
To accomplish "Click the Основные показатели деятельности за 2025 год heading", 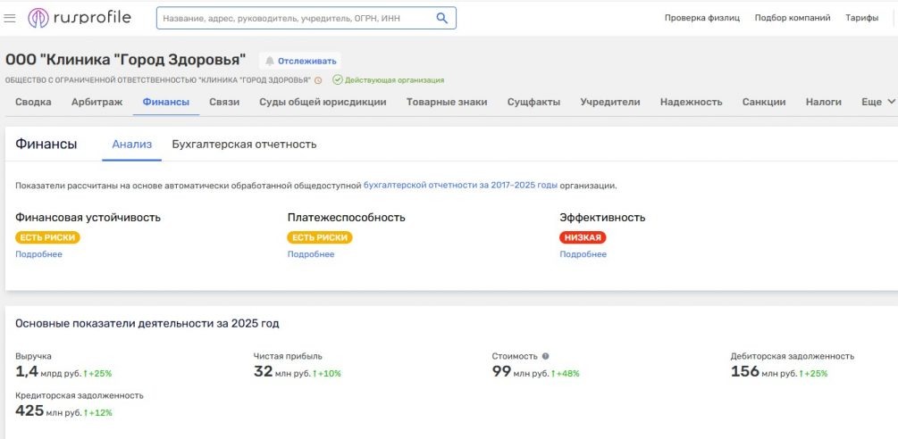I will (147, 324).
